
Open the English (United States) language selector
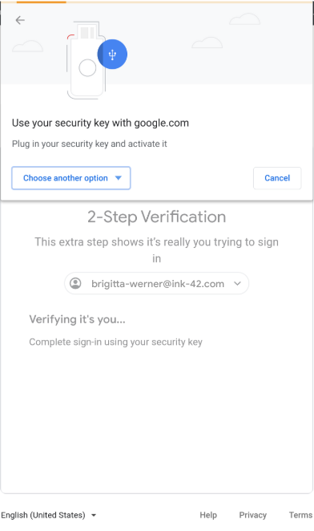[x=48, y=515]
